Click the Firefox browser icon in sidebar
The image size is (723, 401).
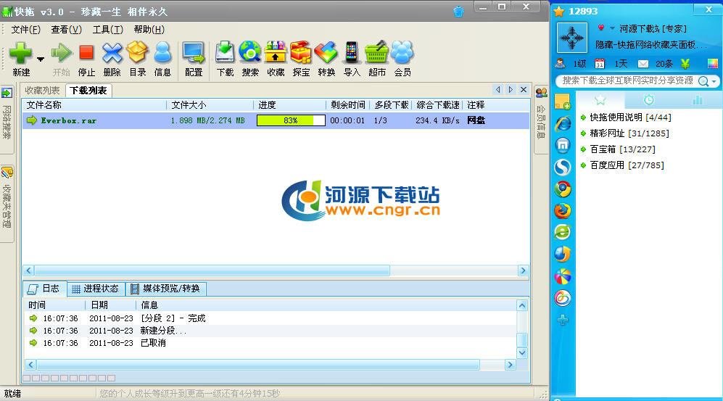pos(563,210)
